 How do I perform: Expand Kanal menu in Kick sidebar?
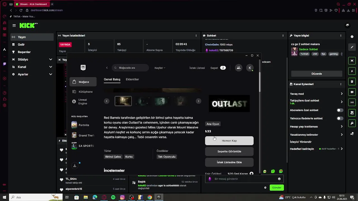pos(51,67)
